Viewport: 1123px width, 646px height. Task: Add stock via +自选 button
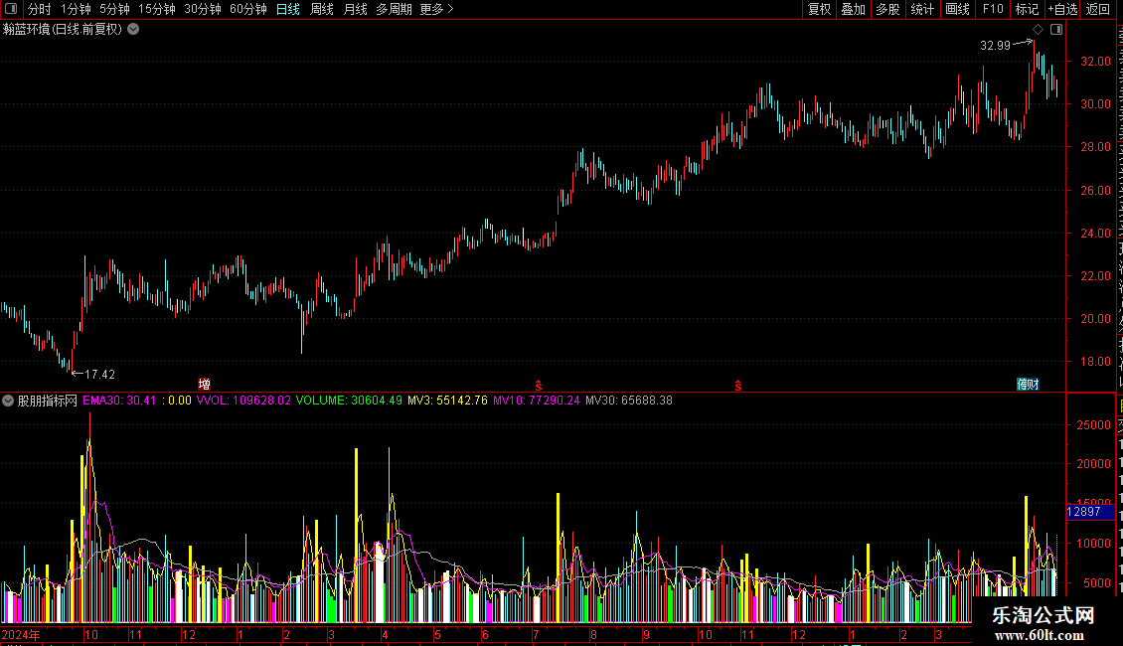point(1062,9)
